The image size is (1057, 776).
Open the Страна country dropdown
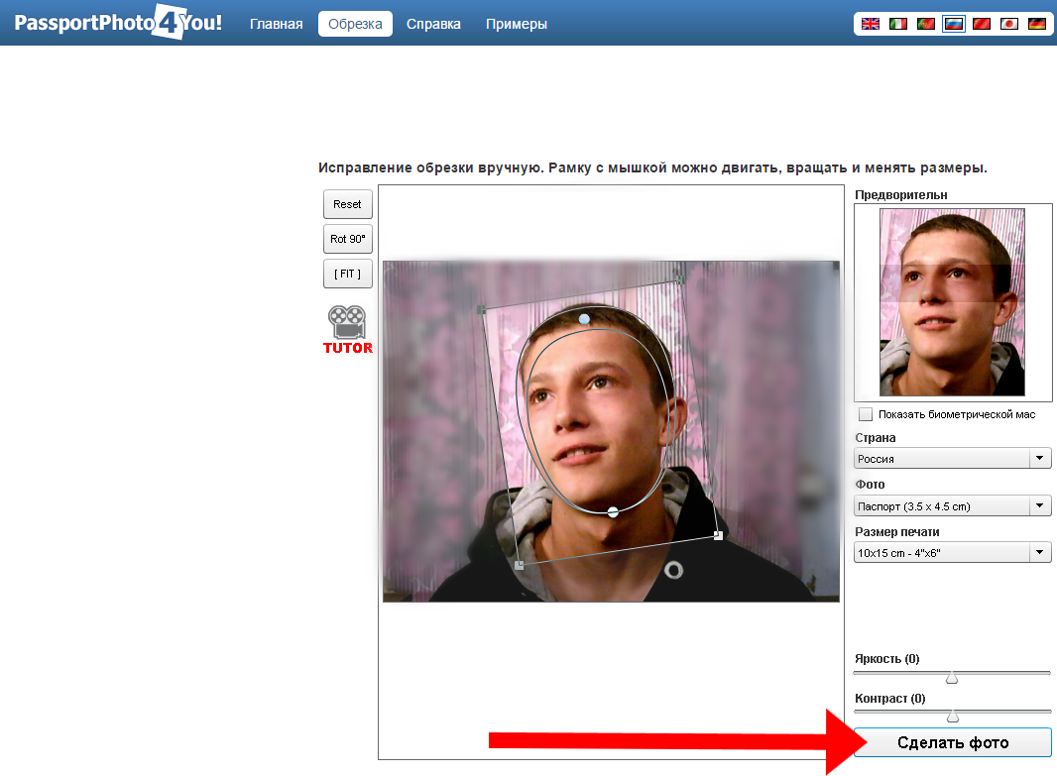pos(952,459)
